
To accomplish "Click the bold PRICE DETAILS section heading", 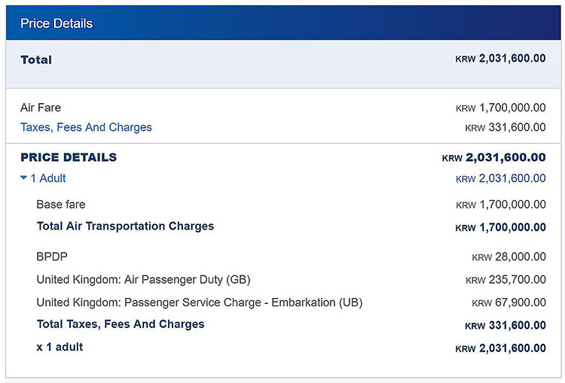I will tap(69, 157).
